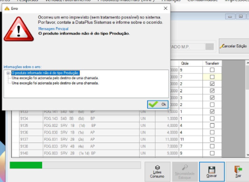Click the 7,0000 quantity cell in row 9138

(167, 146)
